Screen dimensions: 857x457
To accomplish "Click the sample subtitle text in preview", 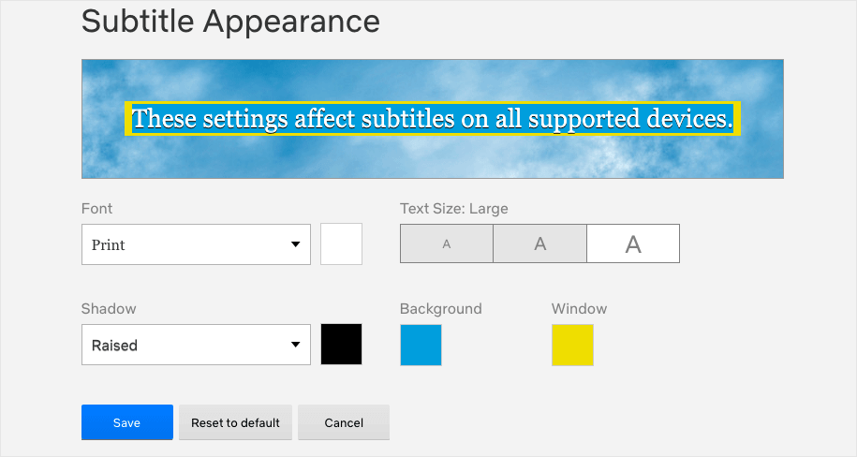I will click(x=433, y=118).
